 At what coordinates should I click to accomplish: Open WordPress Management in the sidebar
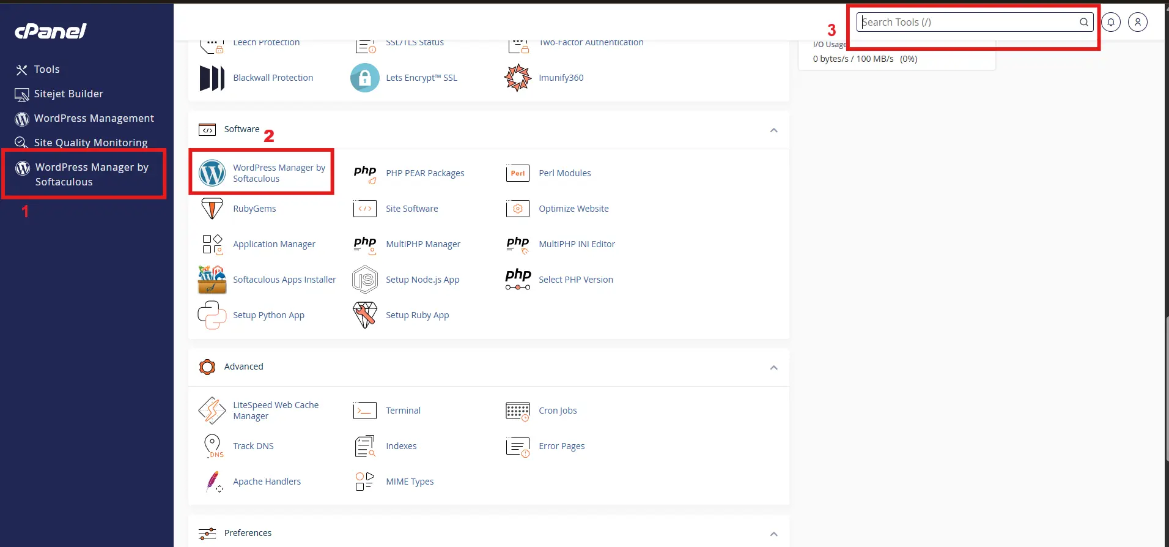pyautogui.click(x=84, y=119)
